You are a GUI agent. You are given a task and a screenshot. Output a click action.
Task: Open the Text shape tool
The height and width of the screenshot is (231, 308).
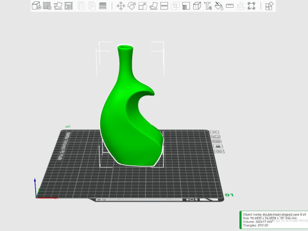pyautogui.click(x=208, y=6)
